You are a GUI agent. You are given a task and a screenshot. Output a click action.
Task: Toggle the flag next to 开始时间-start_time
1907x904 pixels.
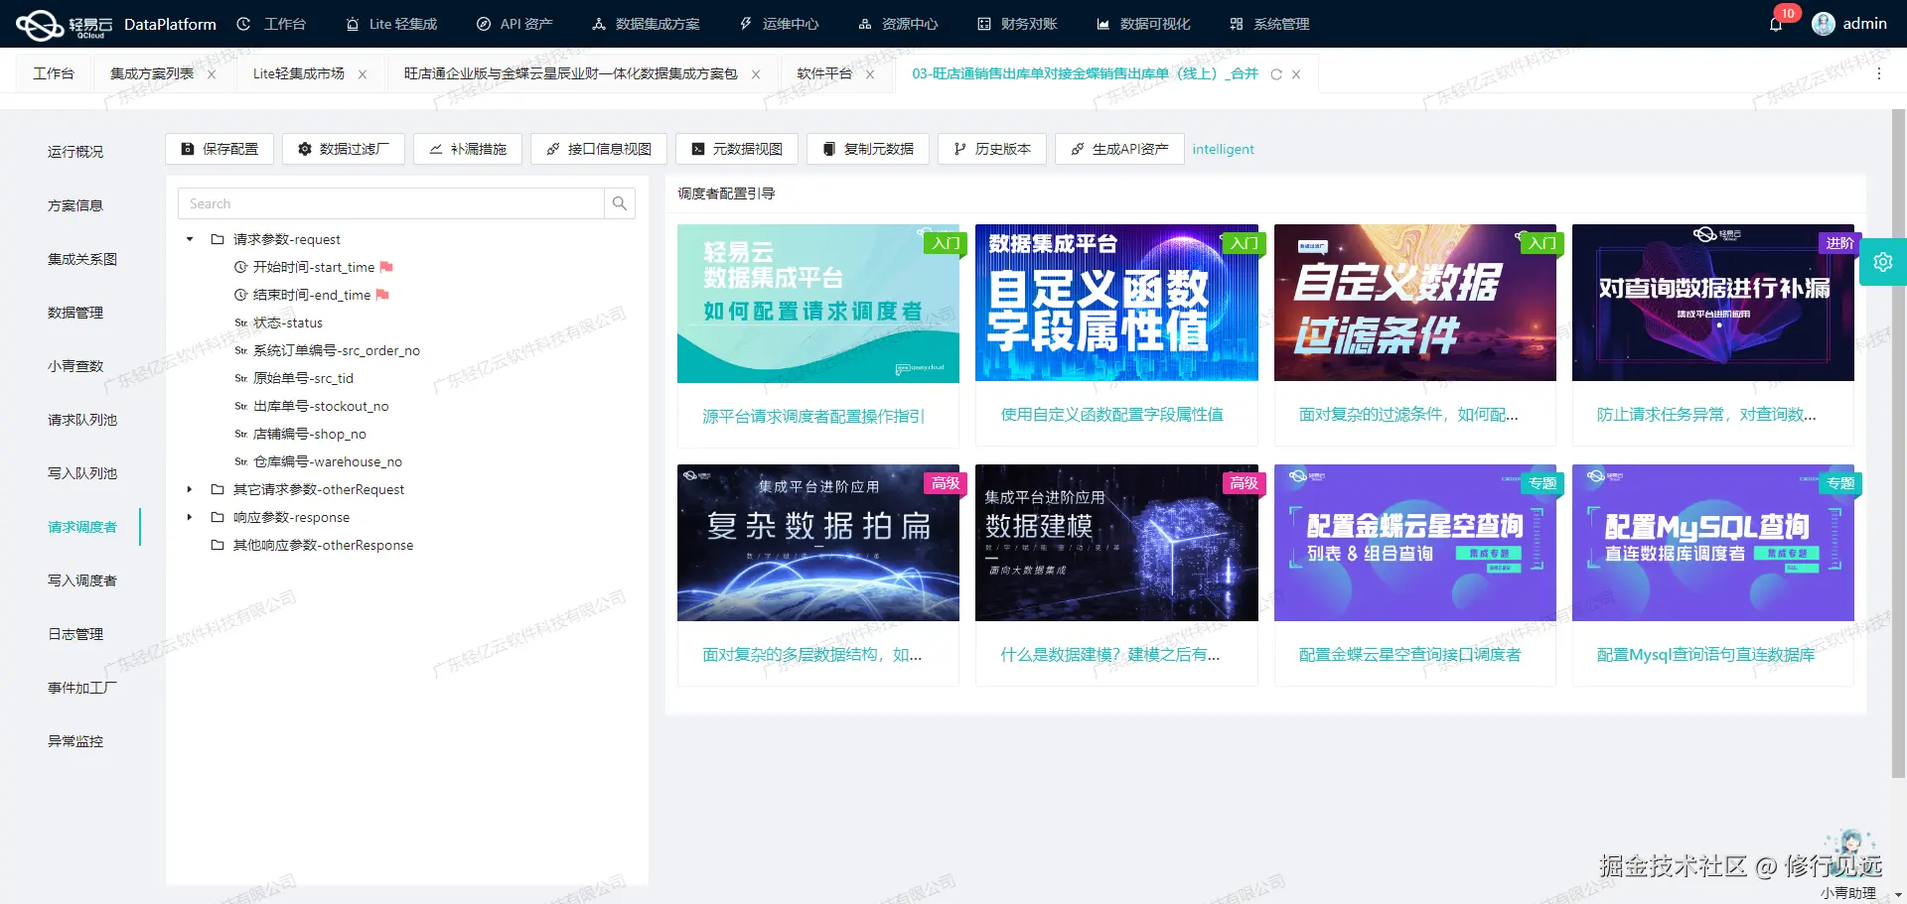pos(386,266)
